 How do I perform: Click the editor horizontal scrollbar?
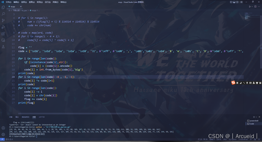click(78, 114)
